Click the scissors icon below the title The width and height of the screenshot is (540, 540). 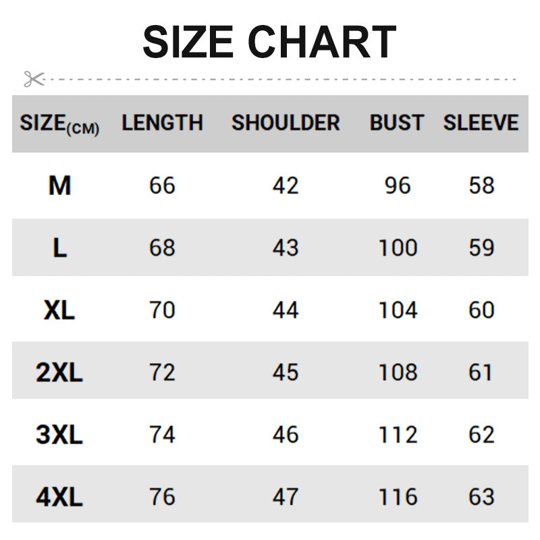point(33,79)
